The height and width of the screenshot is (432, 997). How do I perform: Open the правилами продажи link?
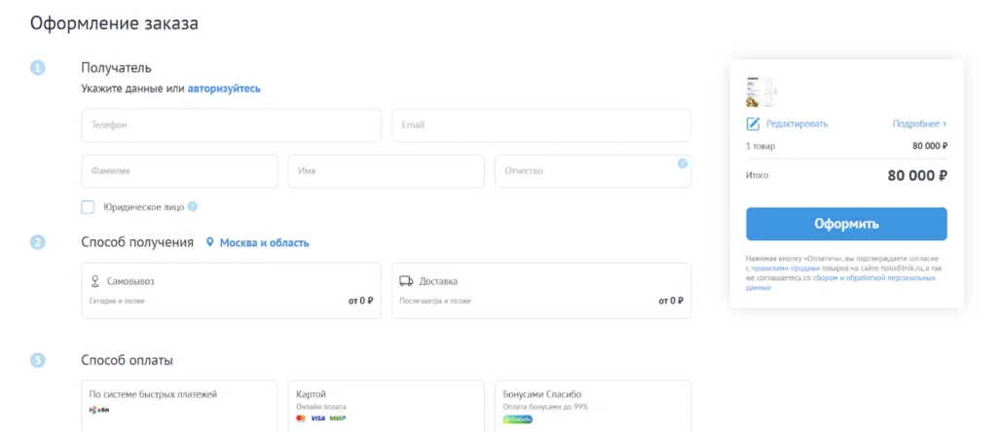coord(785,268)
